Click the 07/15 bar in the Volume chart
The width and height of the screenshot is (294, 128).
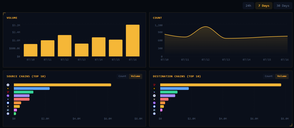116,48
